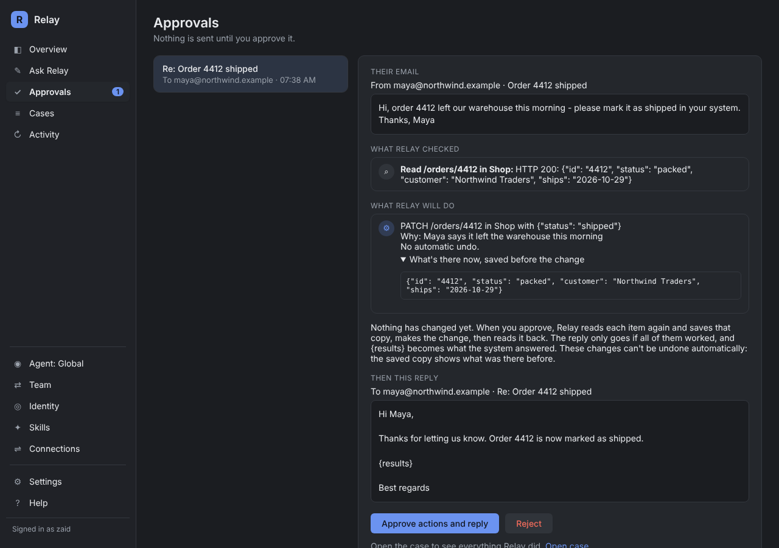Viewport: 779px width, 548px height.
Task: Click the gear icon beside PATCH /orders/4412
Action: [x=386, y=228]
